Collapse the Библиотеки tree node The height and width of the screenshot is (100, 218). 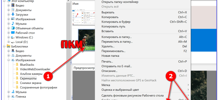pos(4,46)
